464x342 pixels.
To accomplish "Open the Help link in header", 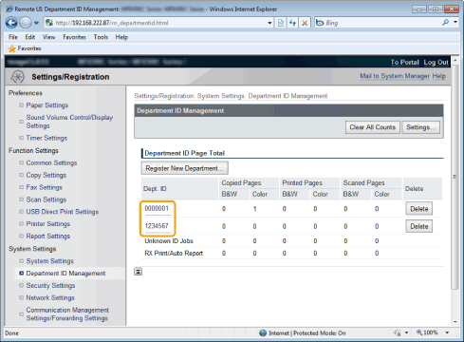I will coord(439,76).
